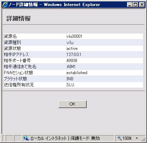Select the active status value

(72, 48)
